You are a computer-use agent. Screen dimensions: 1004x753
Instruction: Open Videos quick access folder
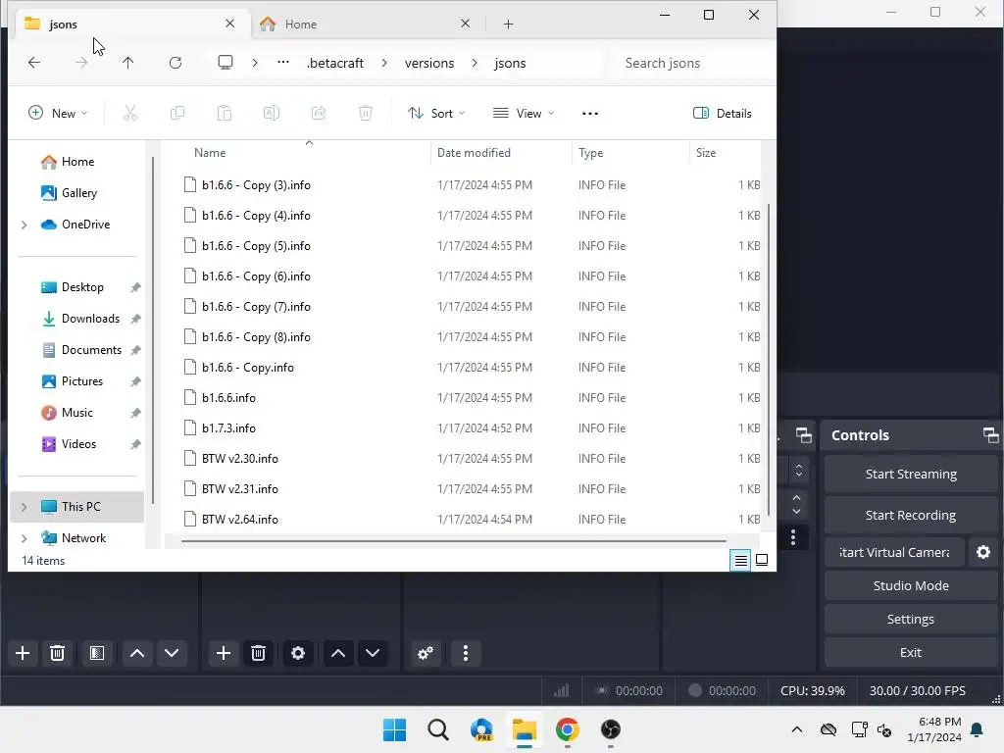tap(78, 444)
